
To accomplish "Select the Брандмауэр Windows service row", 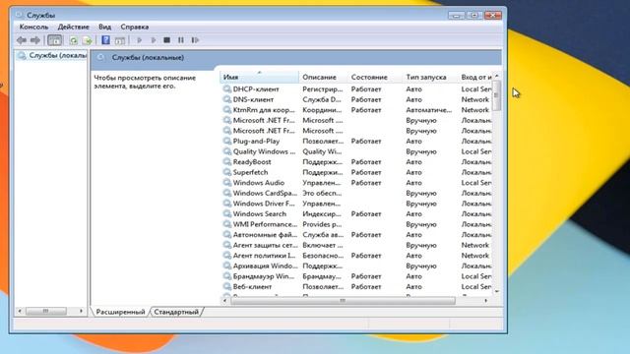I will [356, 276].
